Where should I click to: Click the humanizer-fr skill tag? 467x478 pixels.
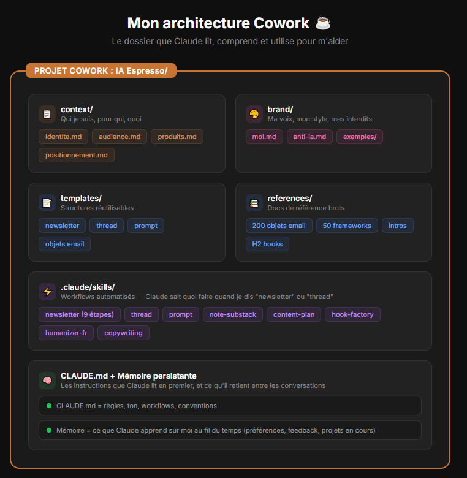click(x=66, y=333)
